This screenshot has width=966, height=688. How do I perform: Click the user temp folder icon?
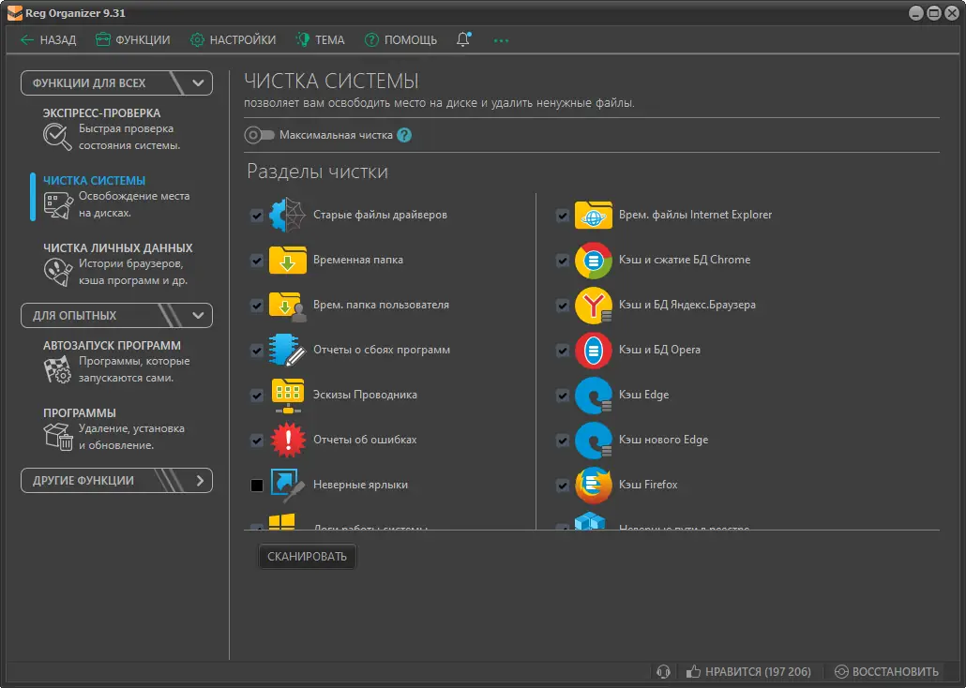click(x=287, y=306)
